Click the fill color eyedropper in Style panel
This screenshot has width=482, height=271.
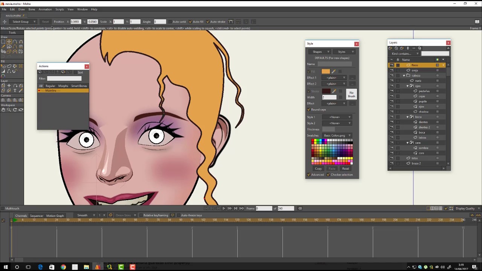pyautogui.click(x=334, y=72)
